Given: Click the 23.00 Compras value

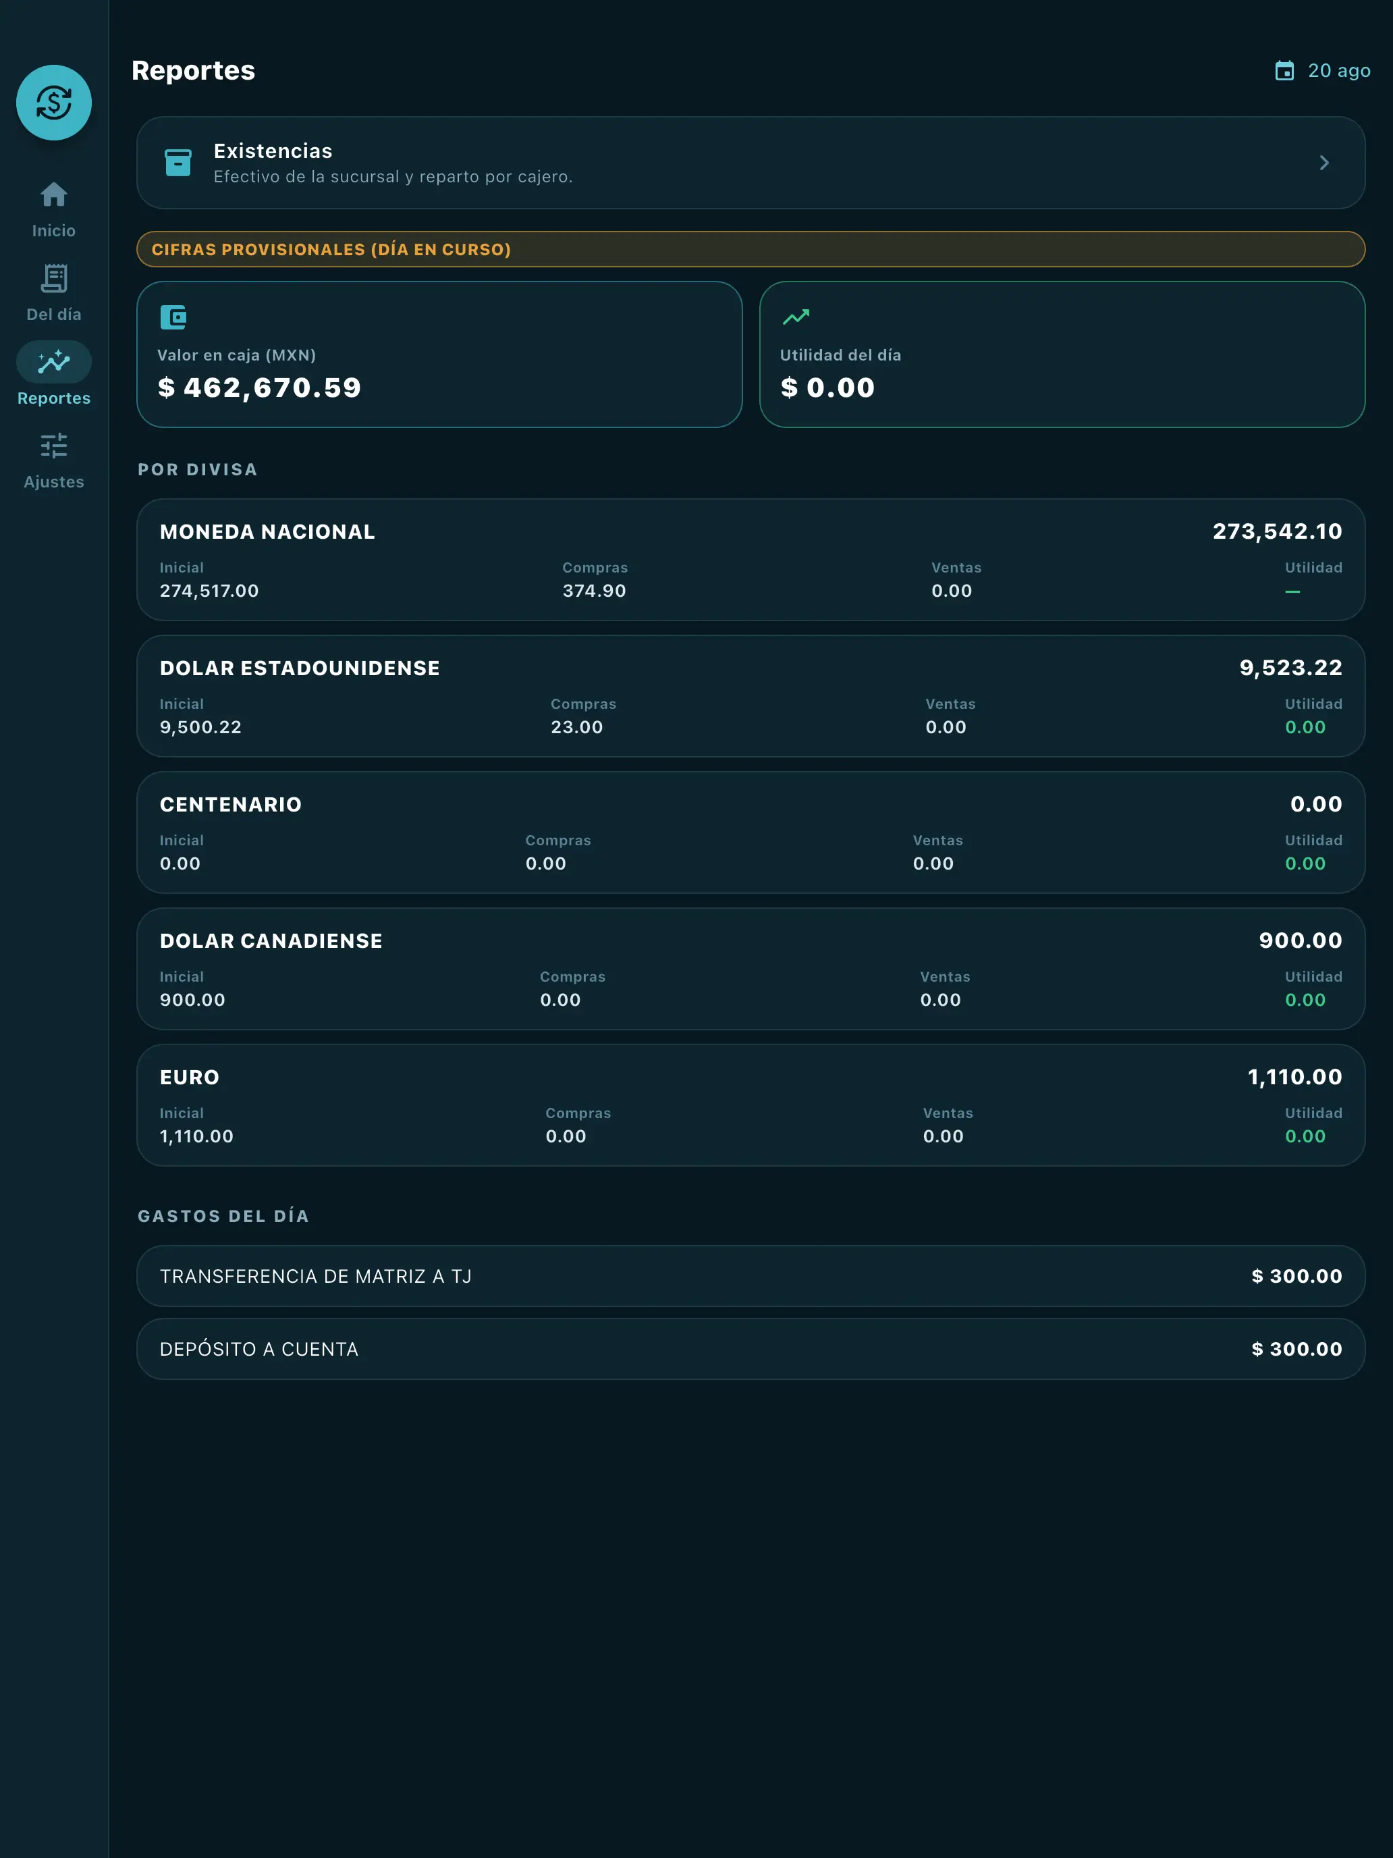Looking at the screenshot, I should pyautogui.click(x=577, y=726).
